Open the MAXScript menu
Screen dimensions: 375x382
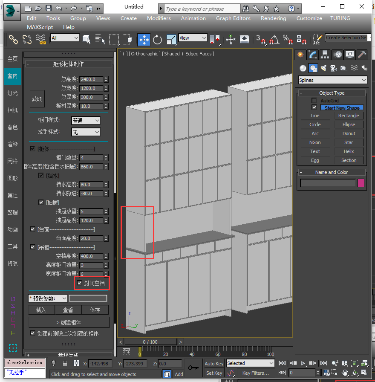click(40, 27)
